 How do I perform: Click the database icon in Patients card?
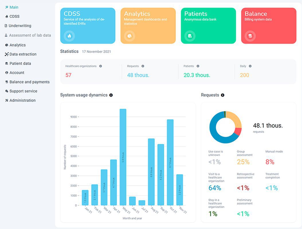(190, 36)
